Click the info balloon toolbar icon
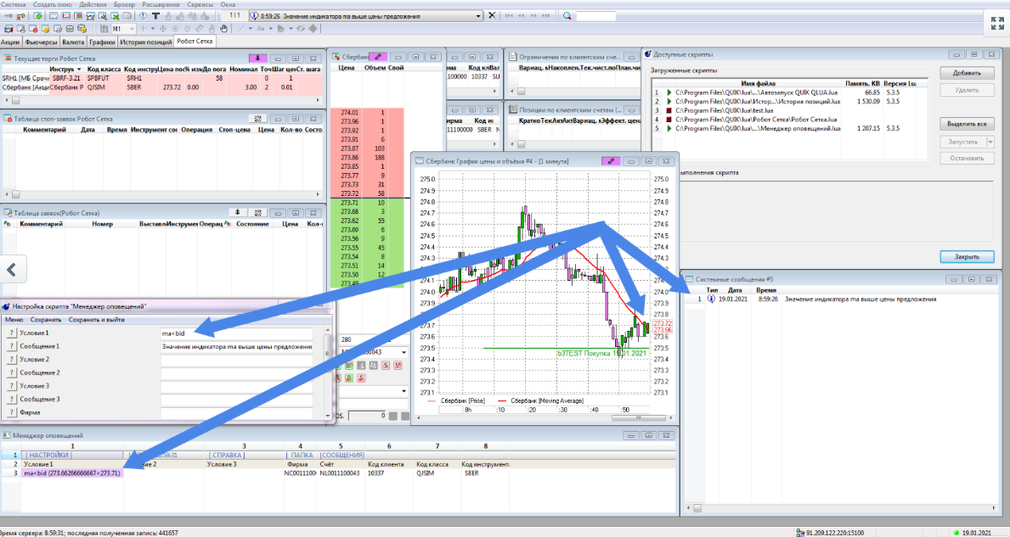The width and height of the screenshot is (1010, 537). tap(143, 16)
